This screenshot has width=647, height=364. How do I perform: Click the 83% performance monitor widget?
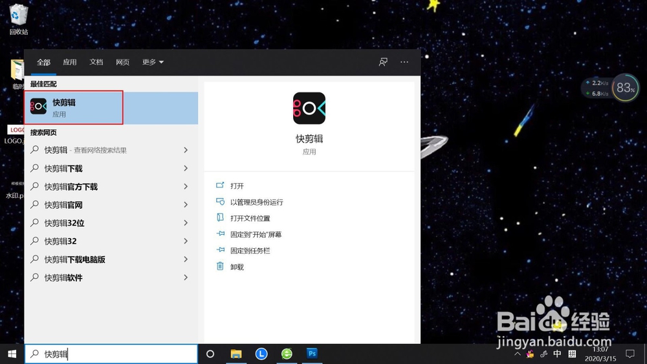coord(625,87)
